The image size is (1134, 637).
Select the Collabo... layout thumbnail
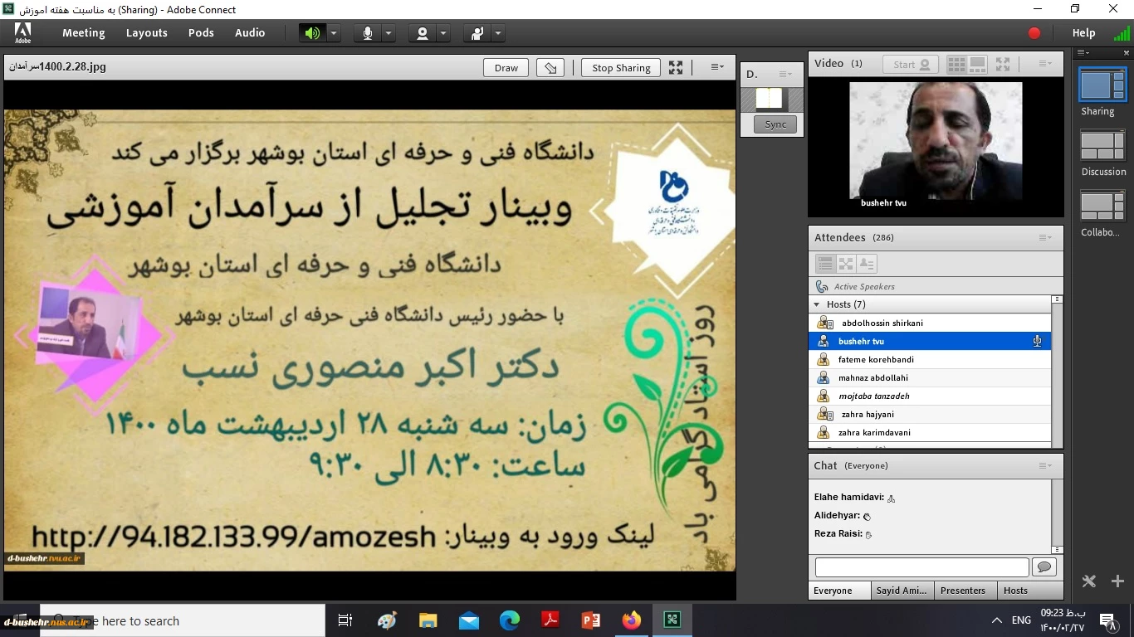1102,207
